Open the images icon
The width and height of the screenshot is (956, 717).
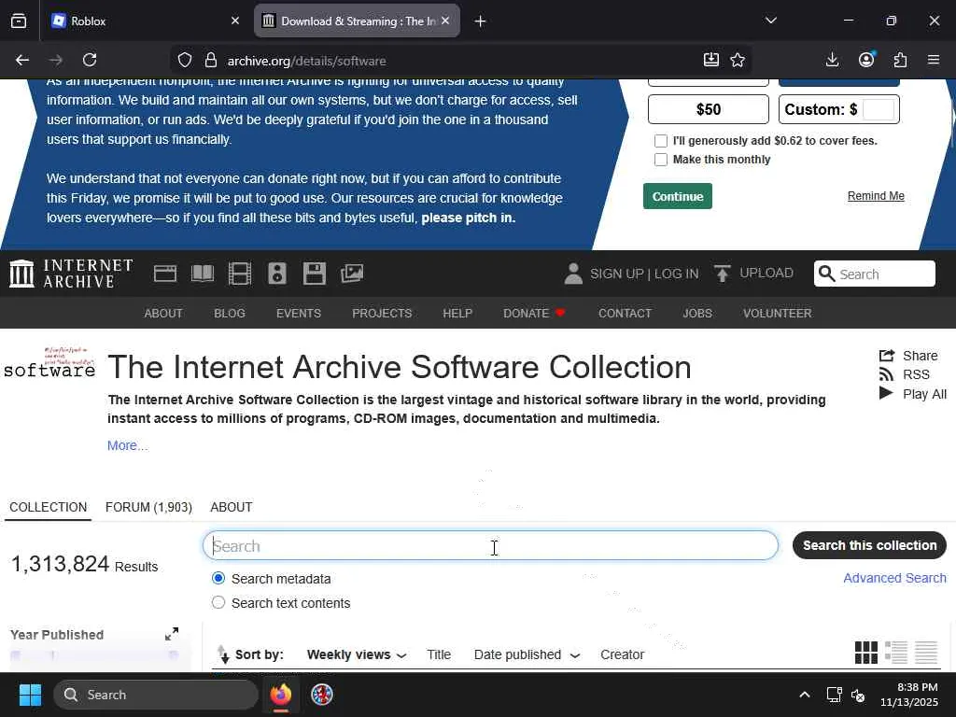352,274
